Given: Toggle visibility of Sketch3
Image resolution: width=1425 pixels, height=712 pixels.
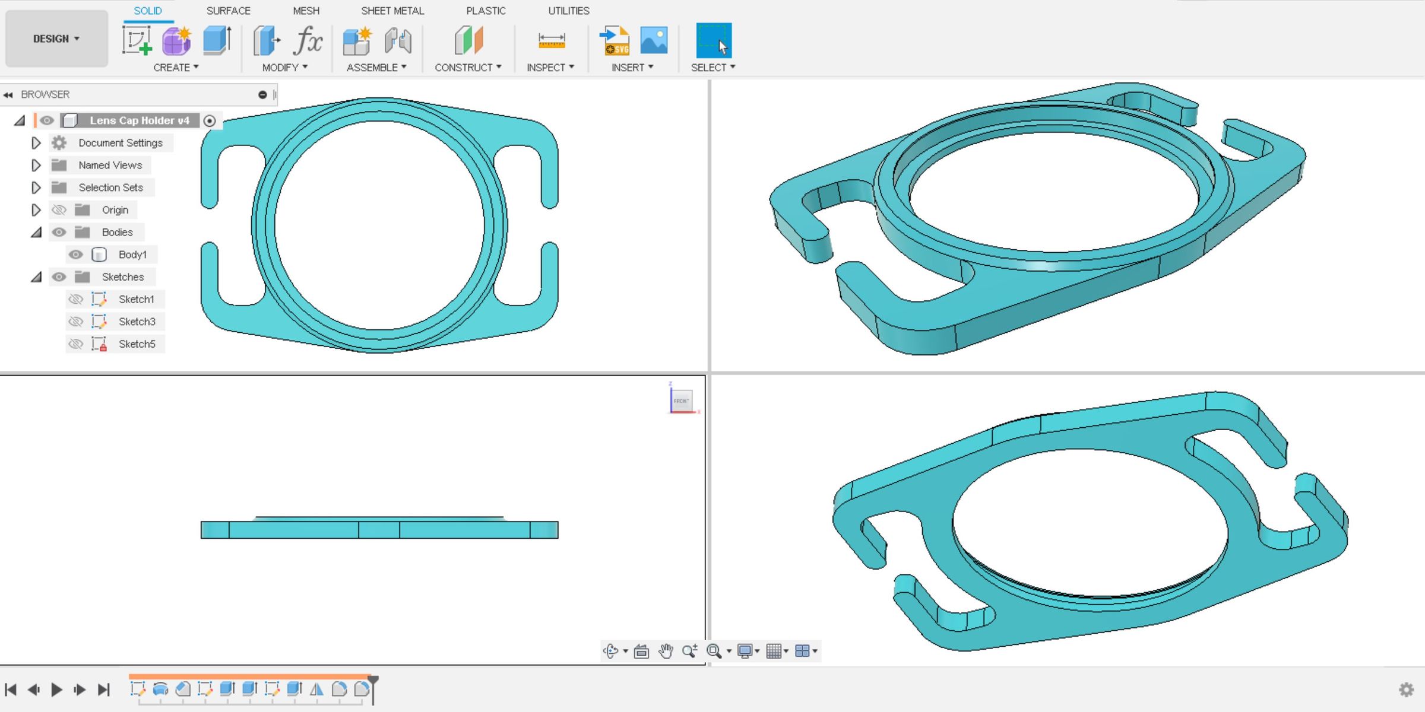Looking at the screenshot, I should [76, 321].
